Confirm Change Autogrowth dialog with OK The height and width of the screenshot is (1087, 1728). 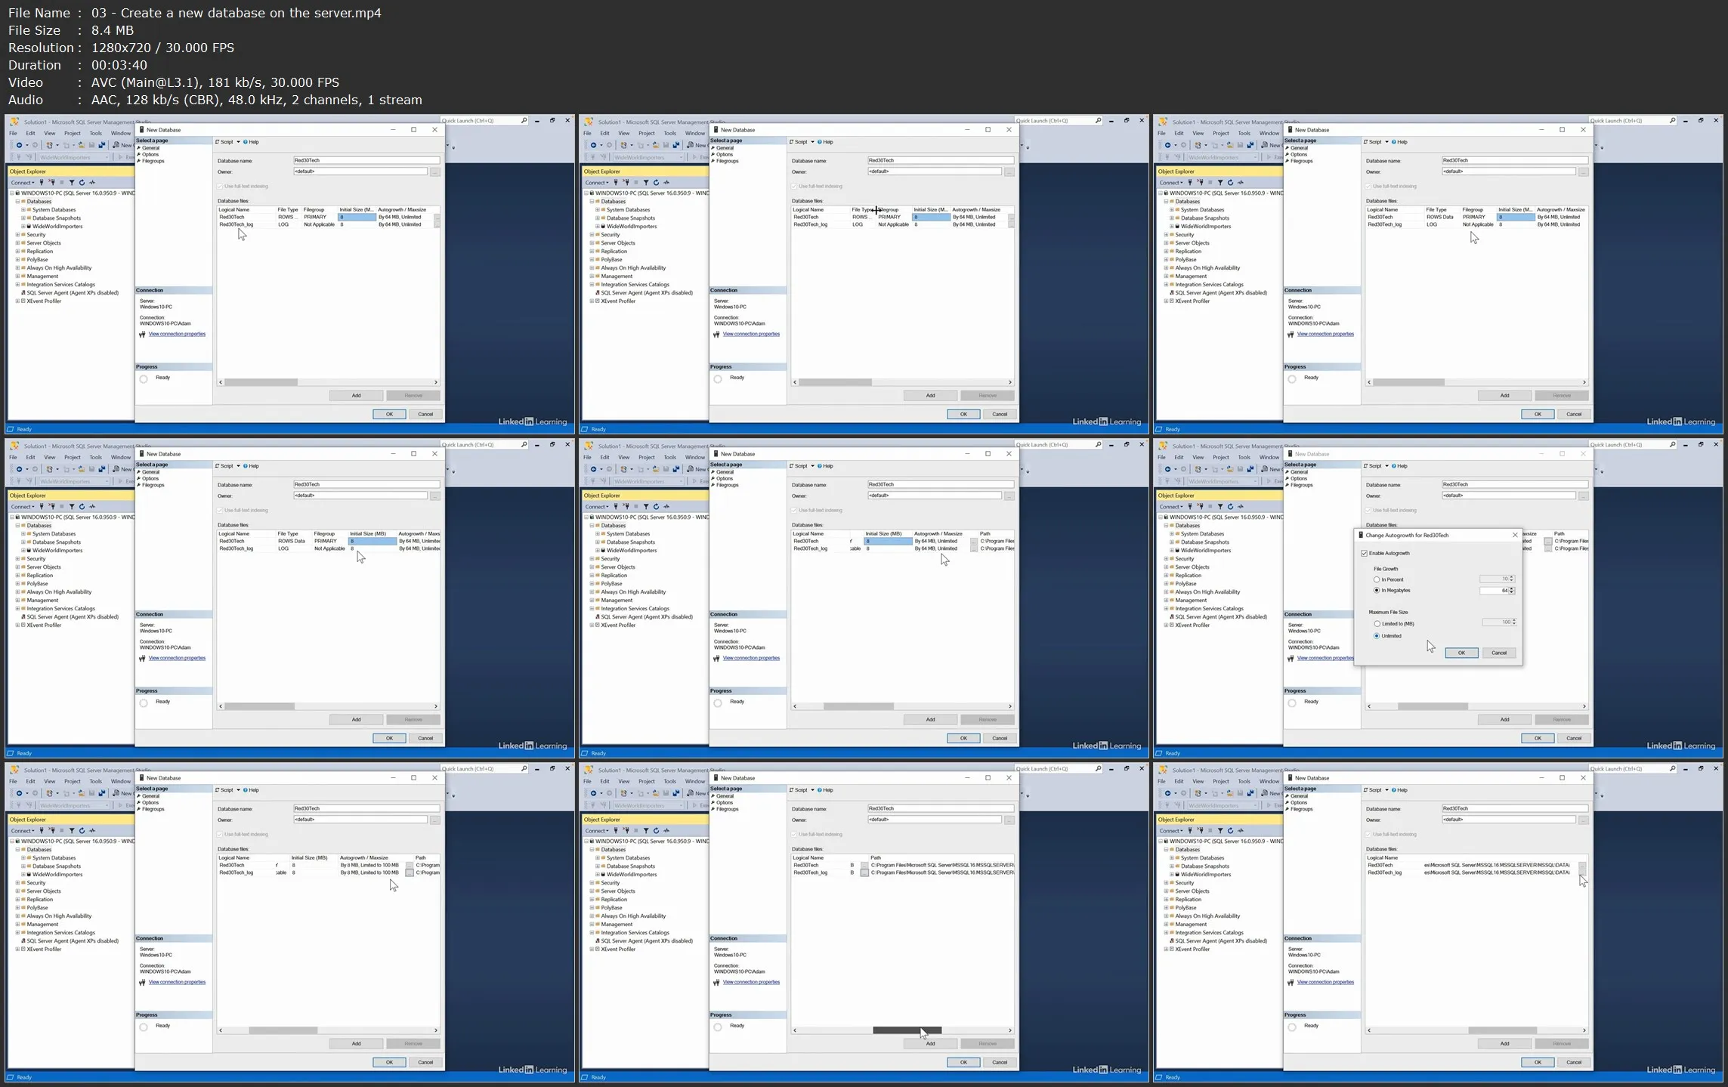click(1461, 653)
